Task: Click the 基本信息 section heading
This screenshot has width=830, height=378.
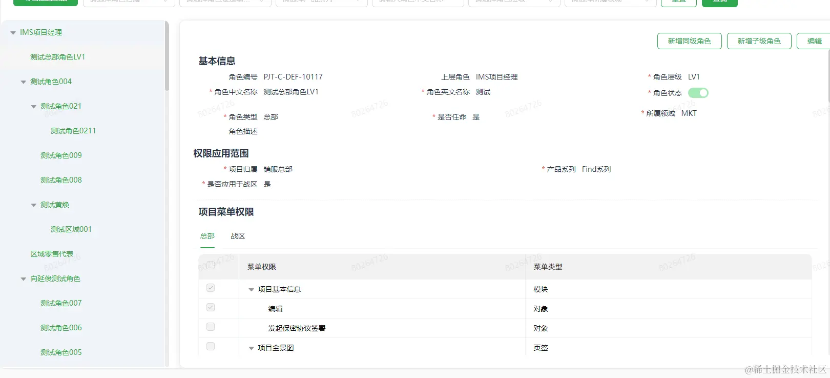Action: click(x=217, y=61)
